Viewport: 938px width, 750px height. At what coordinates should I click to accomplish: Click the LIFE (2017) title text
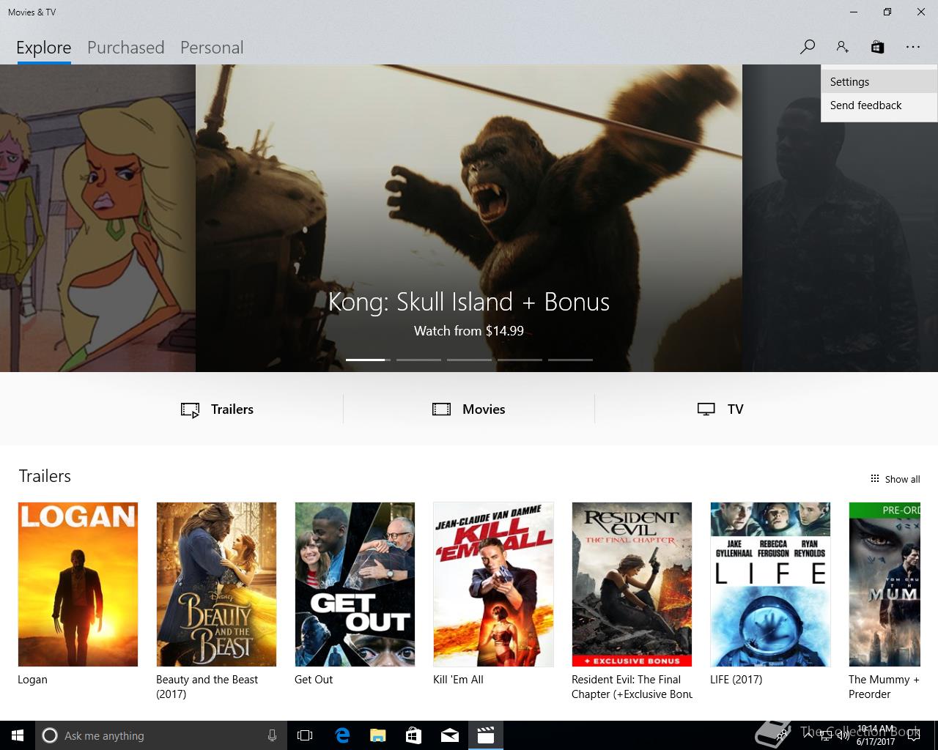point(736,680)
